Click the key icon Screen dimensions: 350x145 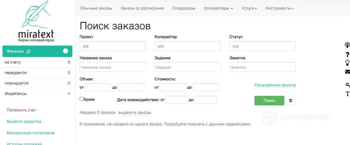pyautogui.click(x=347, y=85)
